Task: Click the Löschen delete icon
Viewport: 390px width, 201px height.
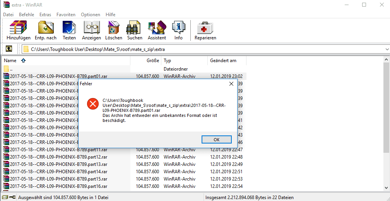Action: point(114,28)
